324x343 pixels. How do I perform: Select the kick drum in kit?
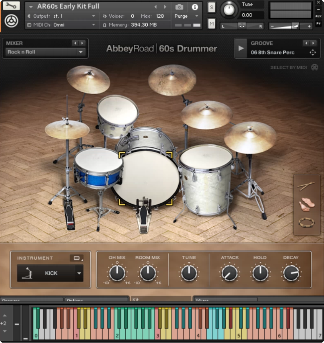click(146, 178)
